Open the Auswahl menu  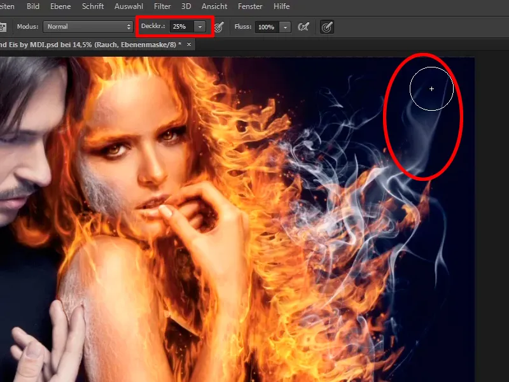[x=129, y=6]
